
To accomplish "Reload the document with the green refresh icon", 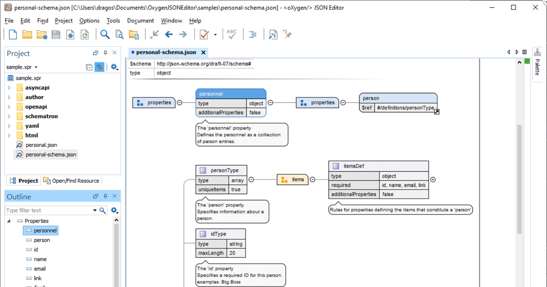I will click(85, 34).
